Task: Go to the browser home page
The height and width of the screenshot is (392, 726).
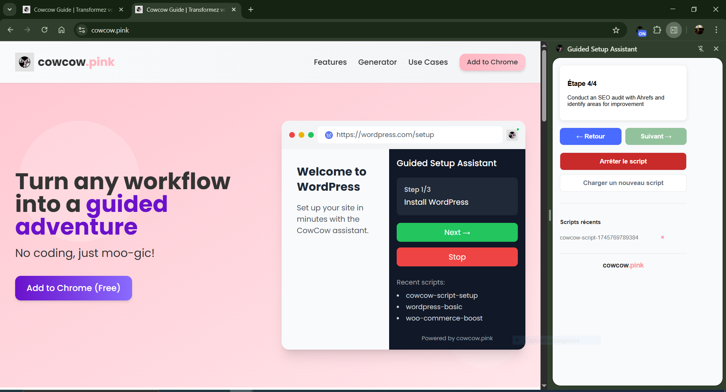Action: pos(61,30)
